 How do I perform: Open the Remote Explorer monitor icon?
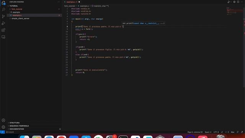(3, 37)
